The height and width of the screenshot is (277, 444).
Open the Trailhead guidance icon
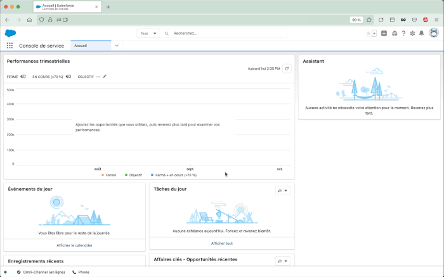point(395,34)
